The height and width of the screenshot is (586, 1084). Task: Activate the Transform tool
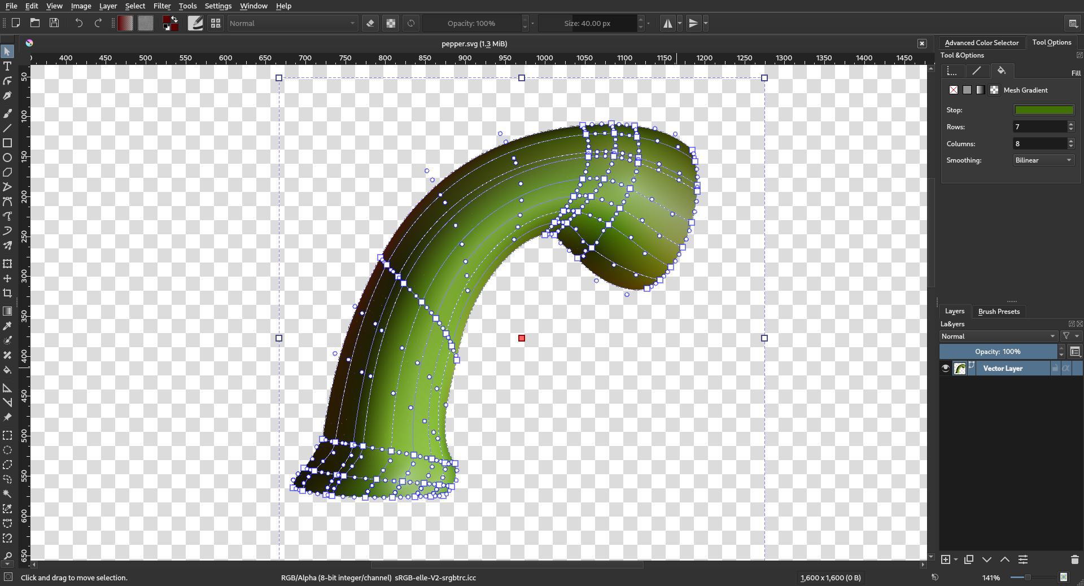pyautogui.click(x=7, y=264)
